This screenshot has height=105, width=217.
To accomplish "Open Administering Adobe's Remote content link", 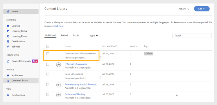I will (82, 85).
